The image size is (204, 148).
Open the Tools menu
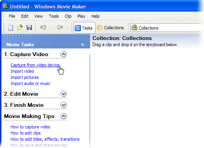[54, 16]
